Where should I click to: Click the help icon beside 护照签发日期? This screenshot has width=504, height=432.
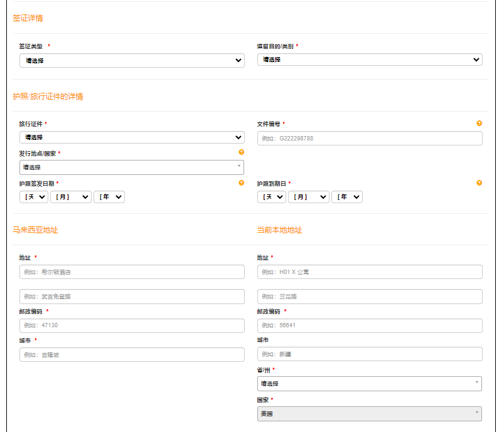coord(241,183)
